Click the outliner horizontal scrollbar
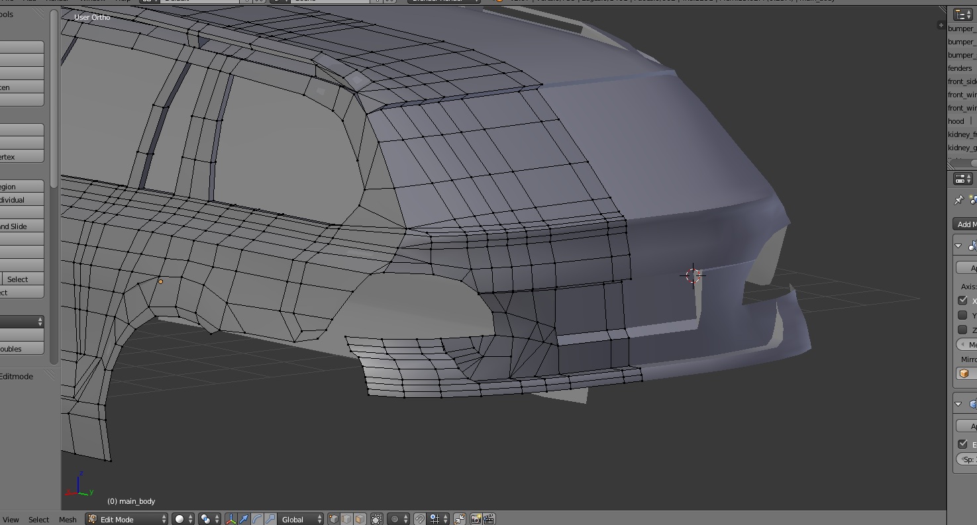Screen dimensions: 977x525 click(x=964, y=163)
